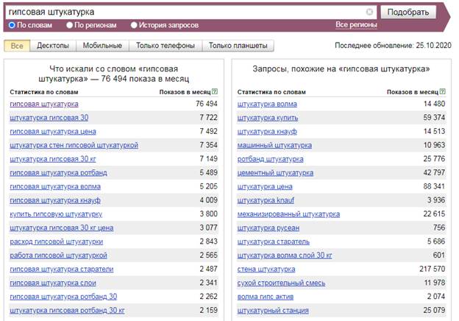This screenshot has width=459, height=321.
Task: Open the 'Все регионы' selector
Action: click(356, 25)
